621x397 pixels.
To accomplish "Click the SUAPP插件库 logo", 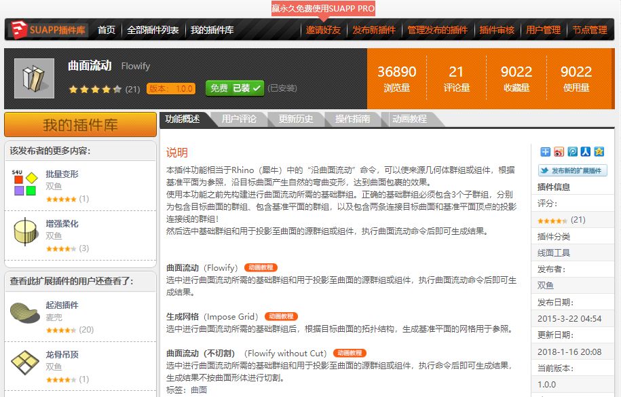I will click(48, 30).
